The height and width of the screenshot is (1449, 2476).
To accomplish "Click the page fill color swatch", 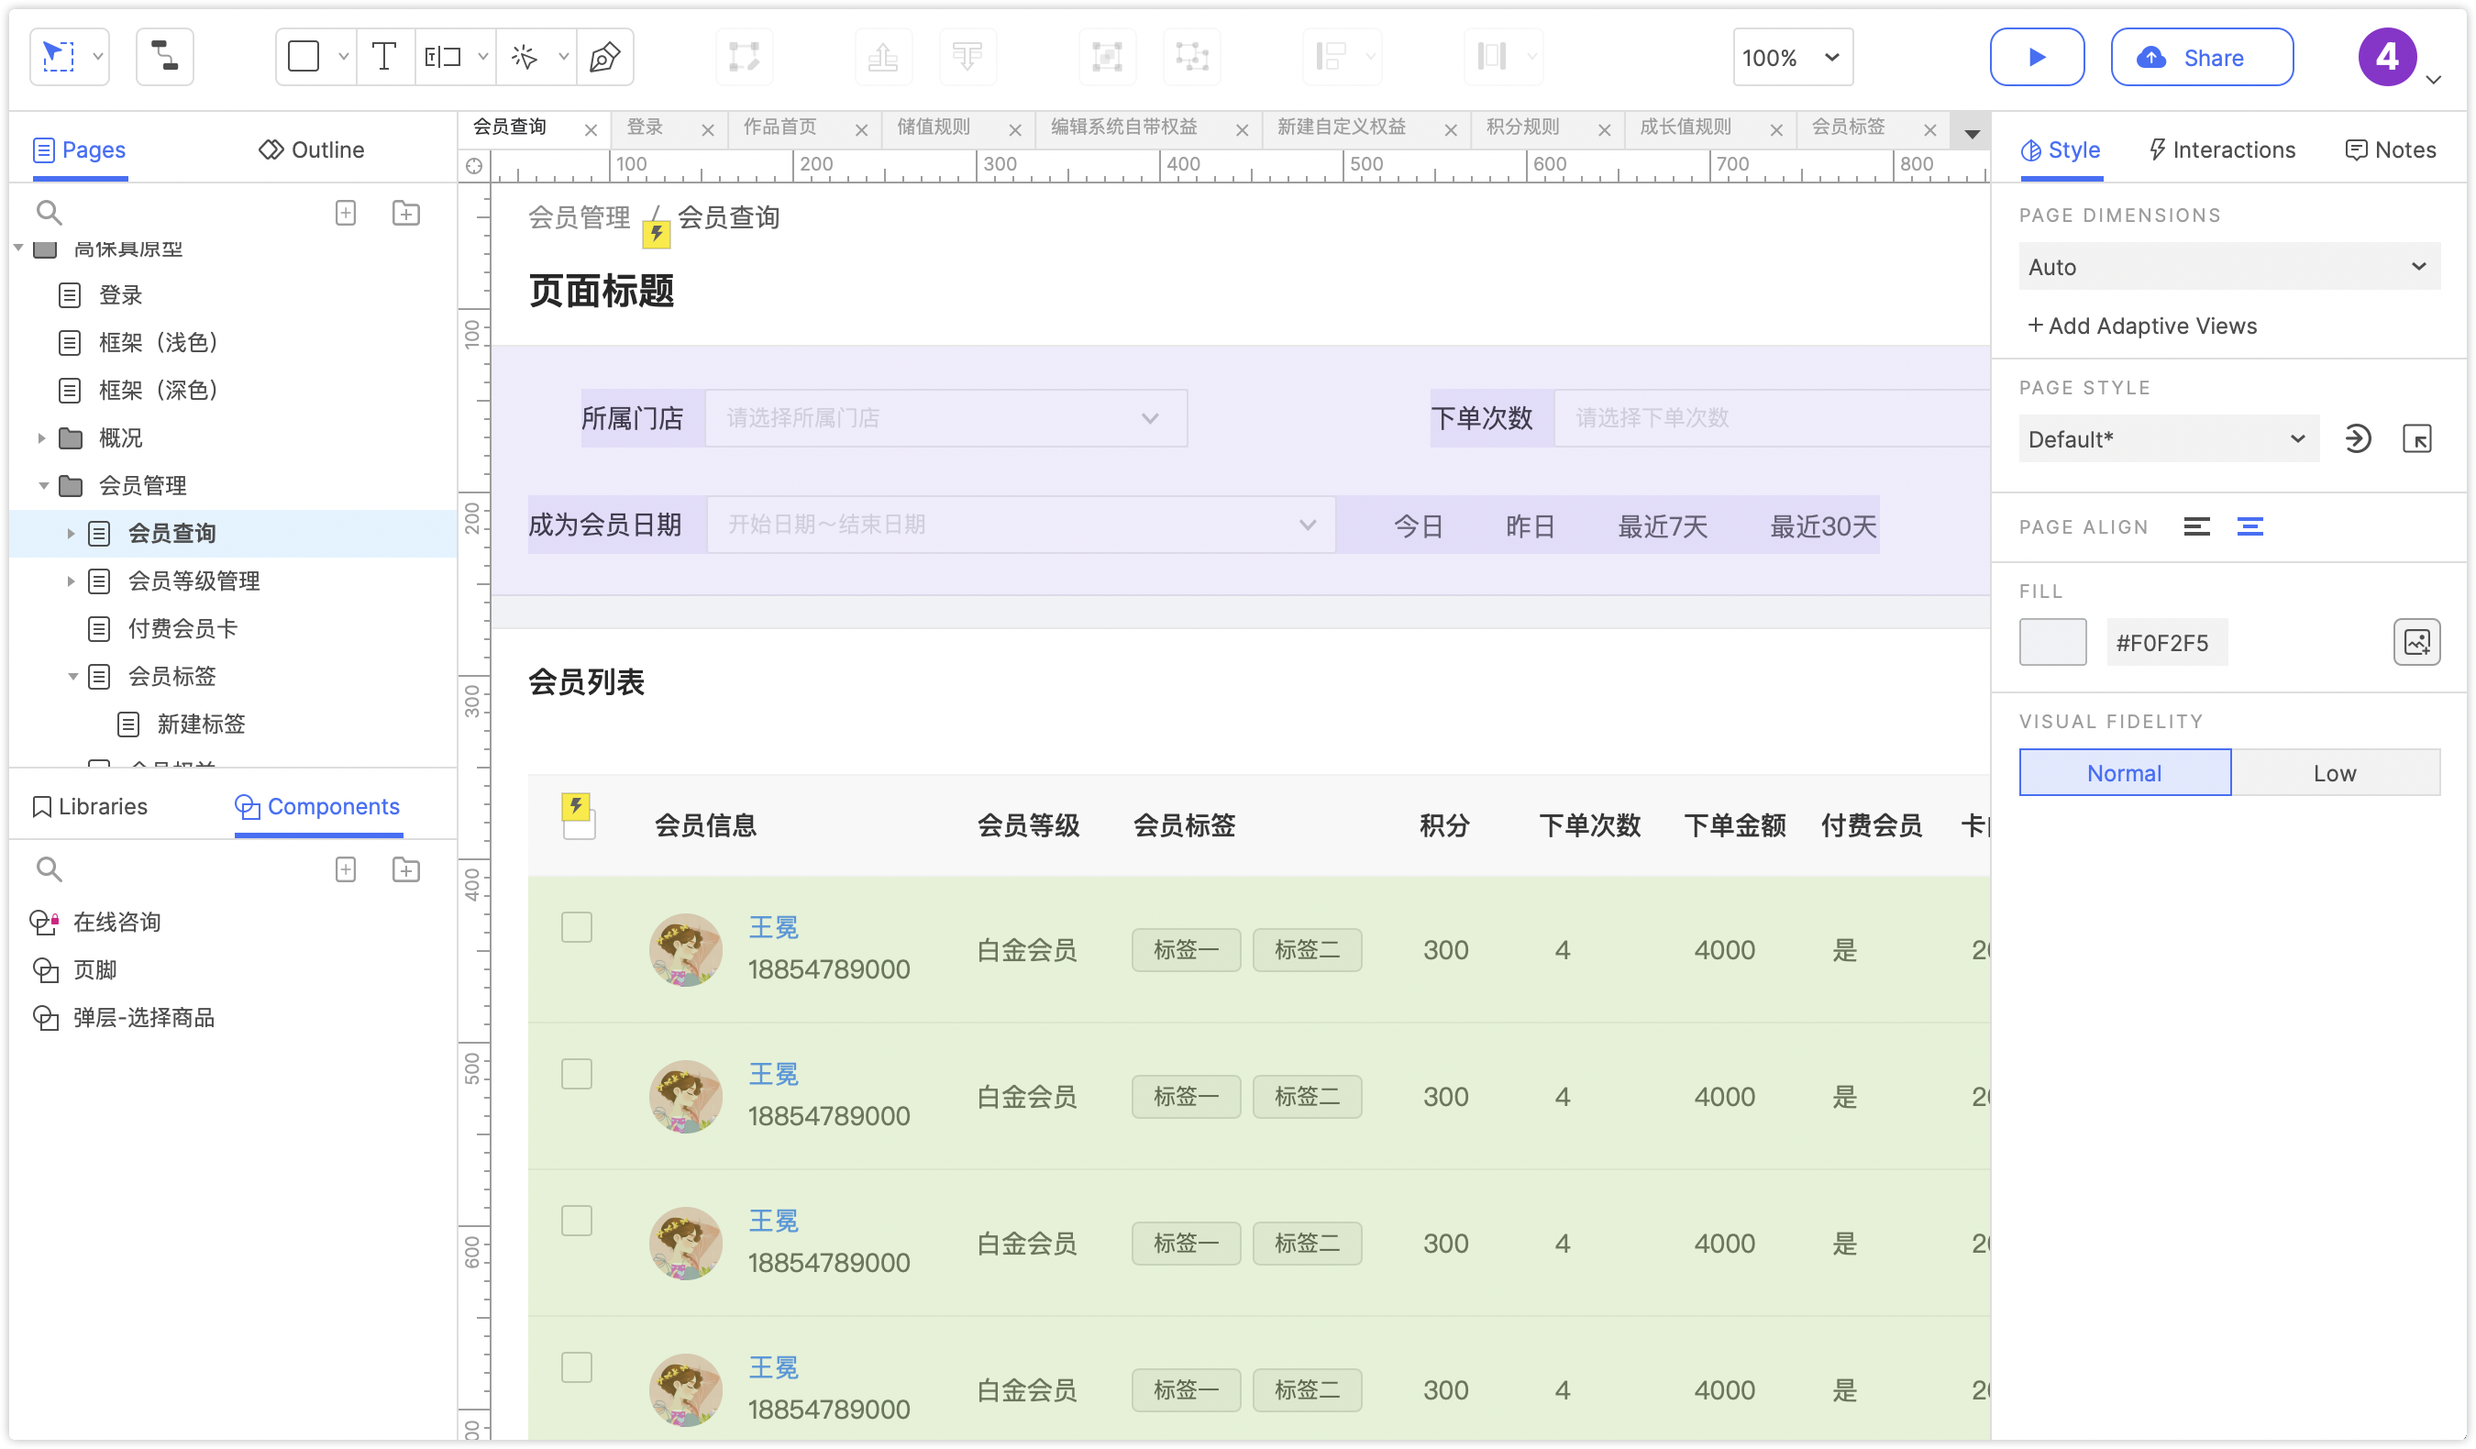I will (2051, 643).
